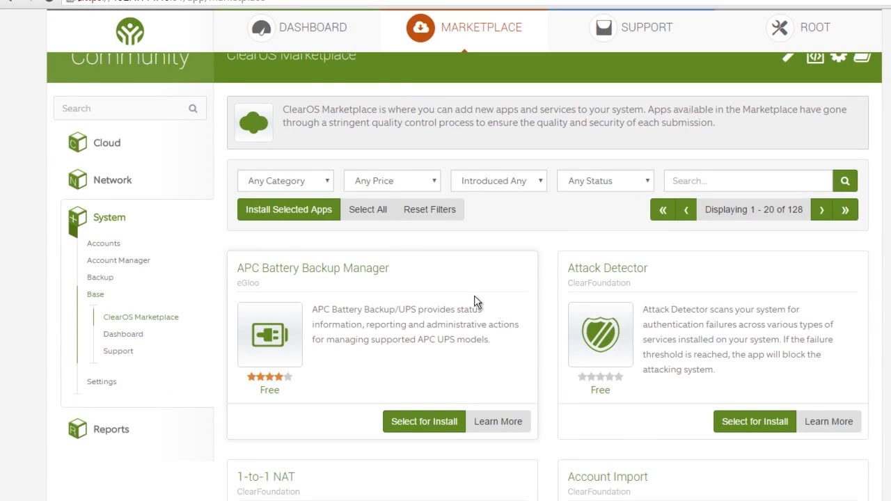Open the Introduced Any dropdown
Screen dimensions: 891x501
point(499,181)
